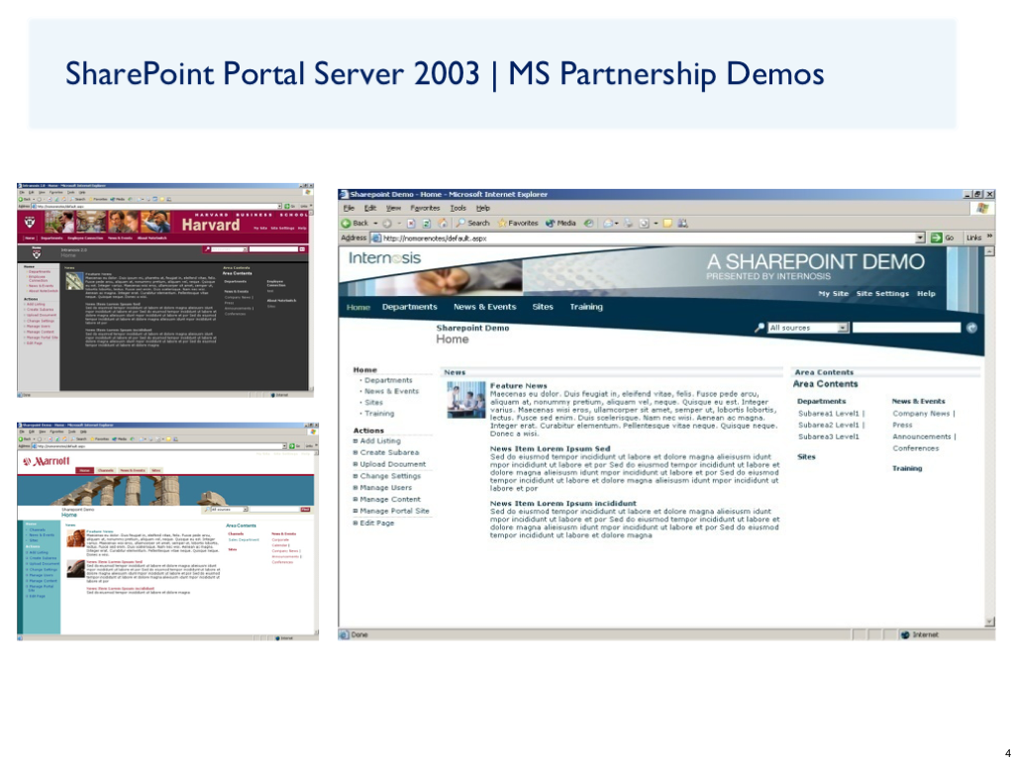Click the address bar URL field
The height and width of the screenshot is (760, 1014).
(x=647, y=237)
